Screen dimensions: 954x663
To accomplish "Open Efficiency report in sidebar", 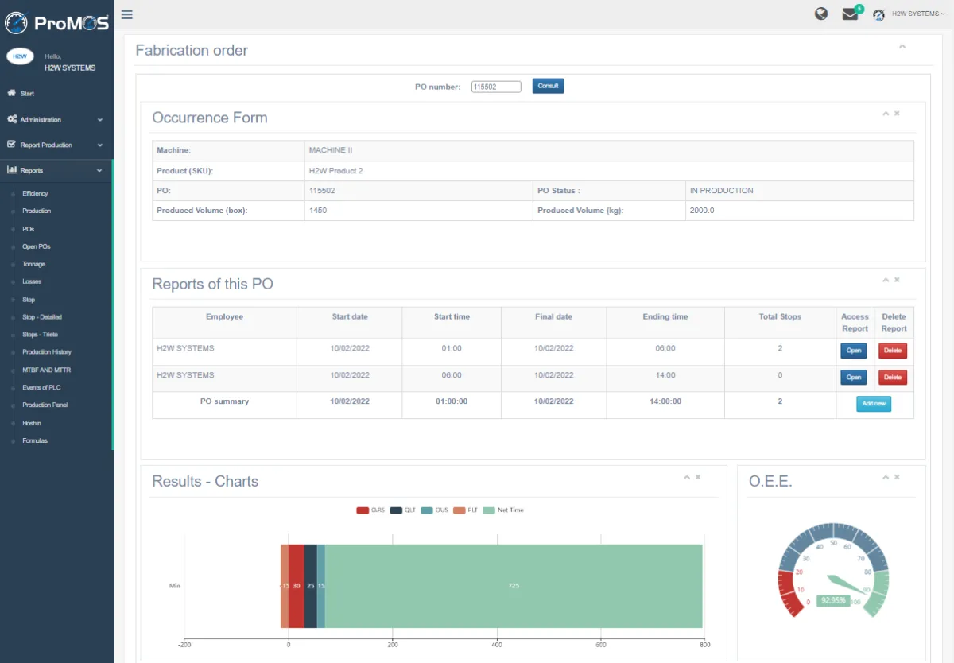I will point(35,193).
